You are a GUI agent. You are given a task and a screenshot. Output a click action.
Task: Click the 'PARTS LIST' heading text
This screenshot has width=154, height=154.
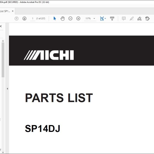click(x=59, y=98)
